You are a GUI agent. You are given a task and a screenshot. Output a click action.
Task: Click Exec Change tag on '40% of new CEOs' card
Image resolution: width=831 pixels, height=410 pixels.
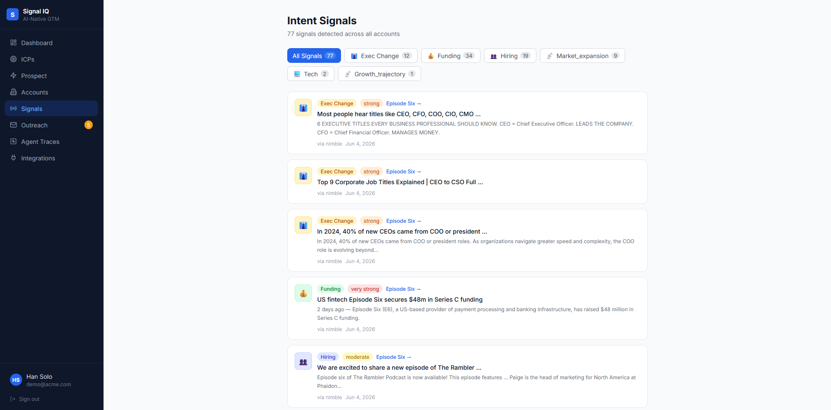click(337, 221)
